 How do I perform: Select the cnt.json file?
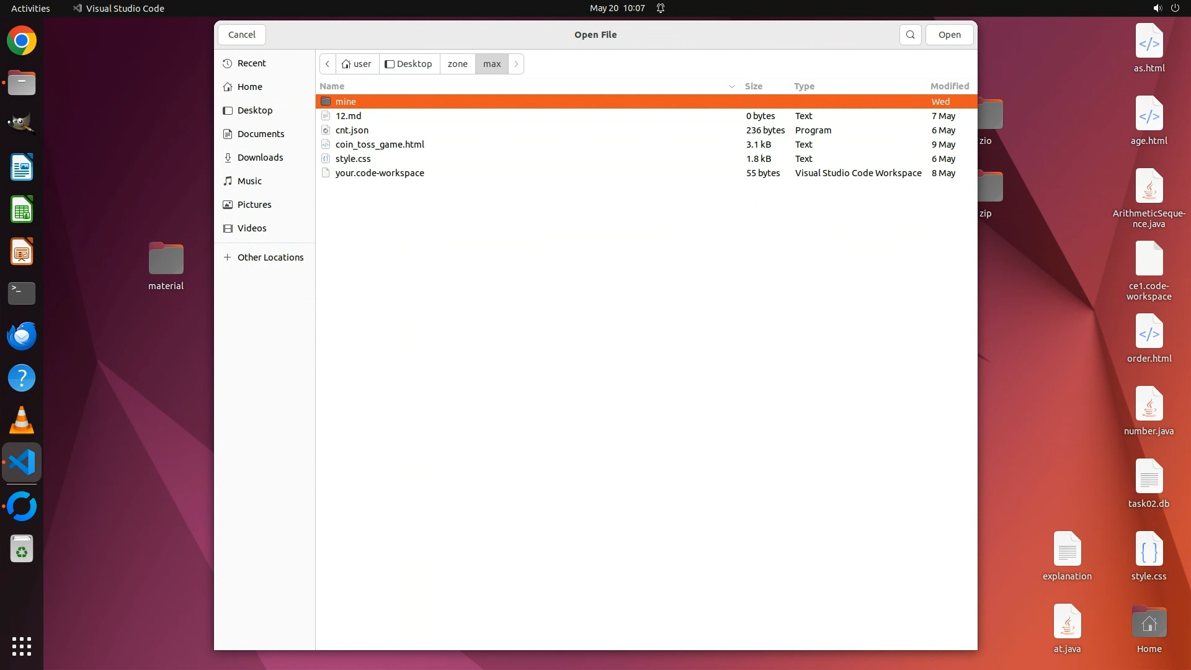tap(352, 130)
